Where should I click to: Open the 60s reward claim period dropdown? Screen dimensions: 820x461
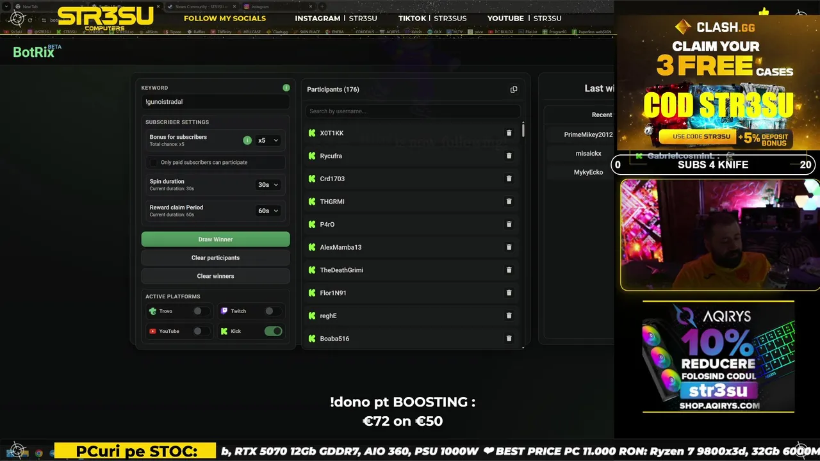coord(268,211)
